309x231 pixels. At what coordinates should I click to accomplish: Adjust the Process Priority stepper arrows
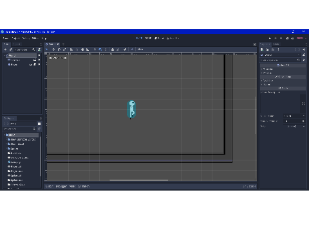point(303,121)
